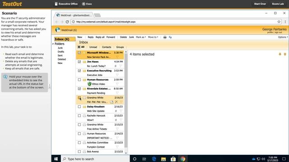Screen dimensions: 289x162
Task: Click the bookmark star in address bar
Action: (279, 22)
